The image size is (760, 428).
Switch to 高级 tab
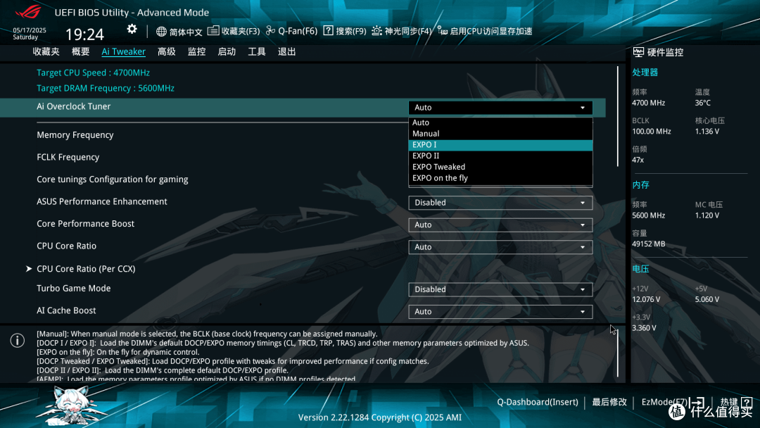tap(166, 52)
